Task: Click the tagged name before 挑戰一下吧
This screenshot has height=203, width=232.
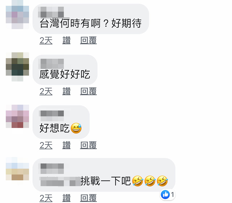Action: click(x=60, y=181)
